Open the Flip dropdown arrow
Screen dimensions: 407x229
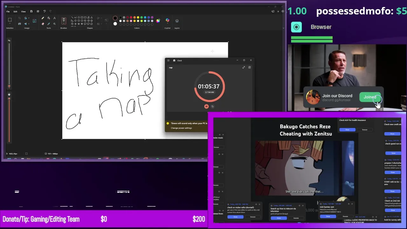(28, 24)
